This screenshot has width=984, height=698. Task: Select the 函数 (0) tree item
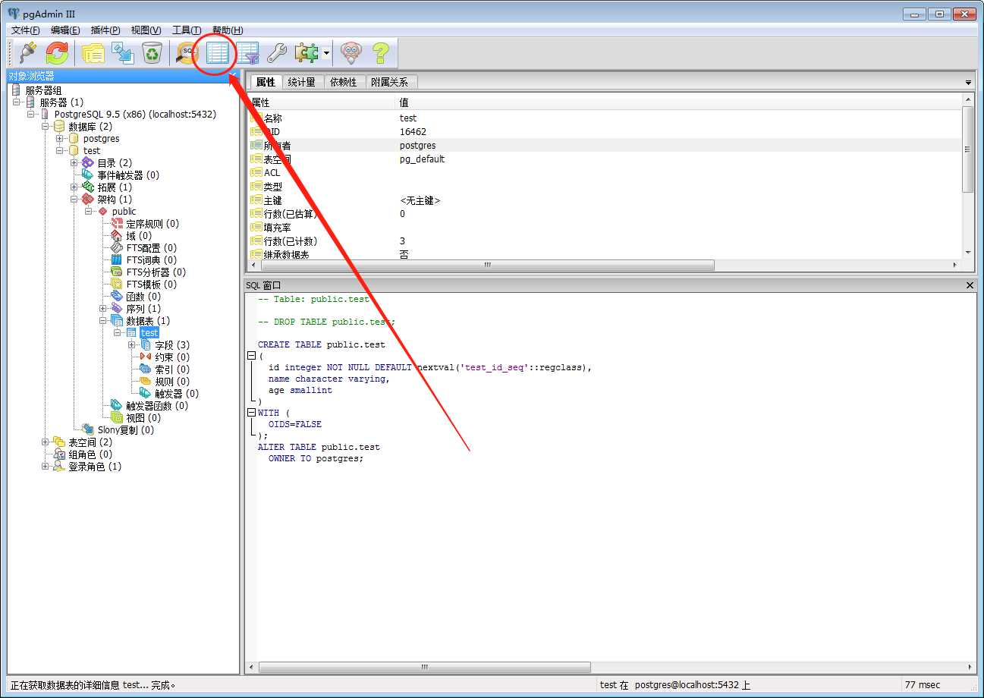(x=143, y=297)
